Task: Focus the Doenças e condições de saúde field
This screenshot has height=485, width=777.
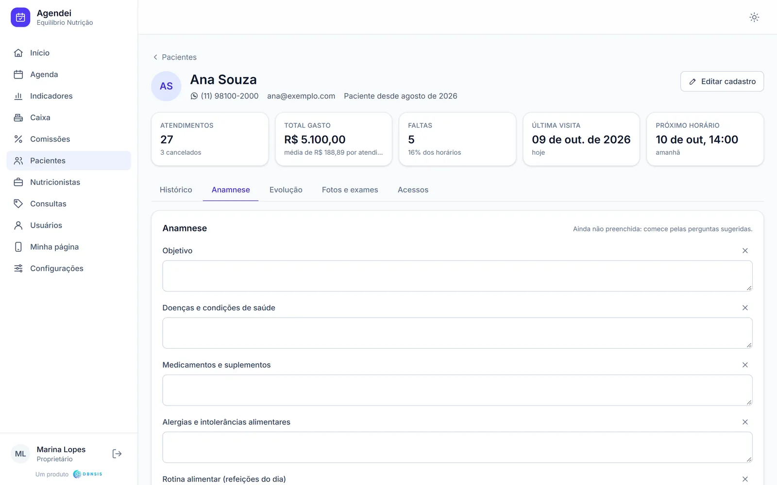Action: (457, 333)
